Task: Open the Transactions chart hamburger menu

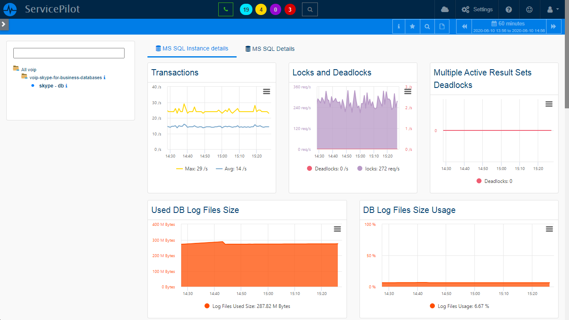Action: click(x=267, y=91)
